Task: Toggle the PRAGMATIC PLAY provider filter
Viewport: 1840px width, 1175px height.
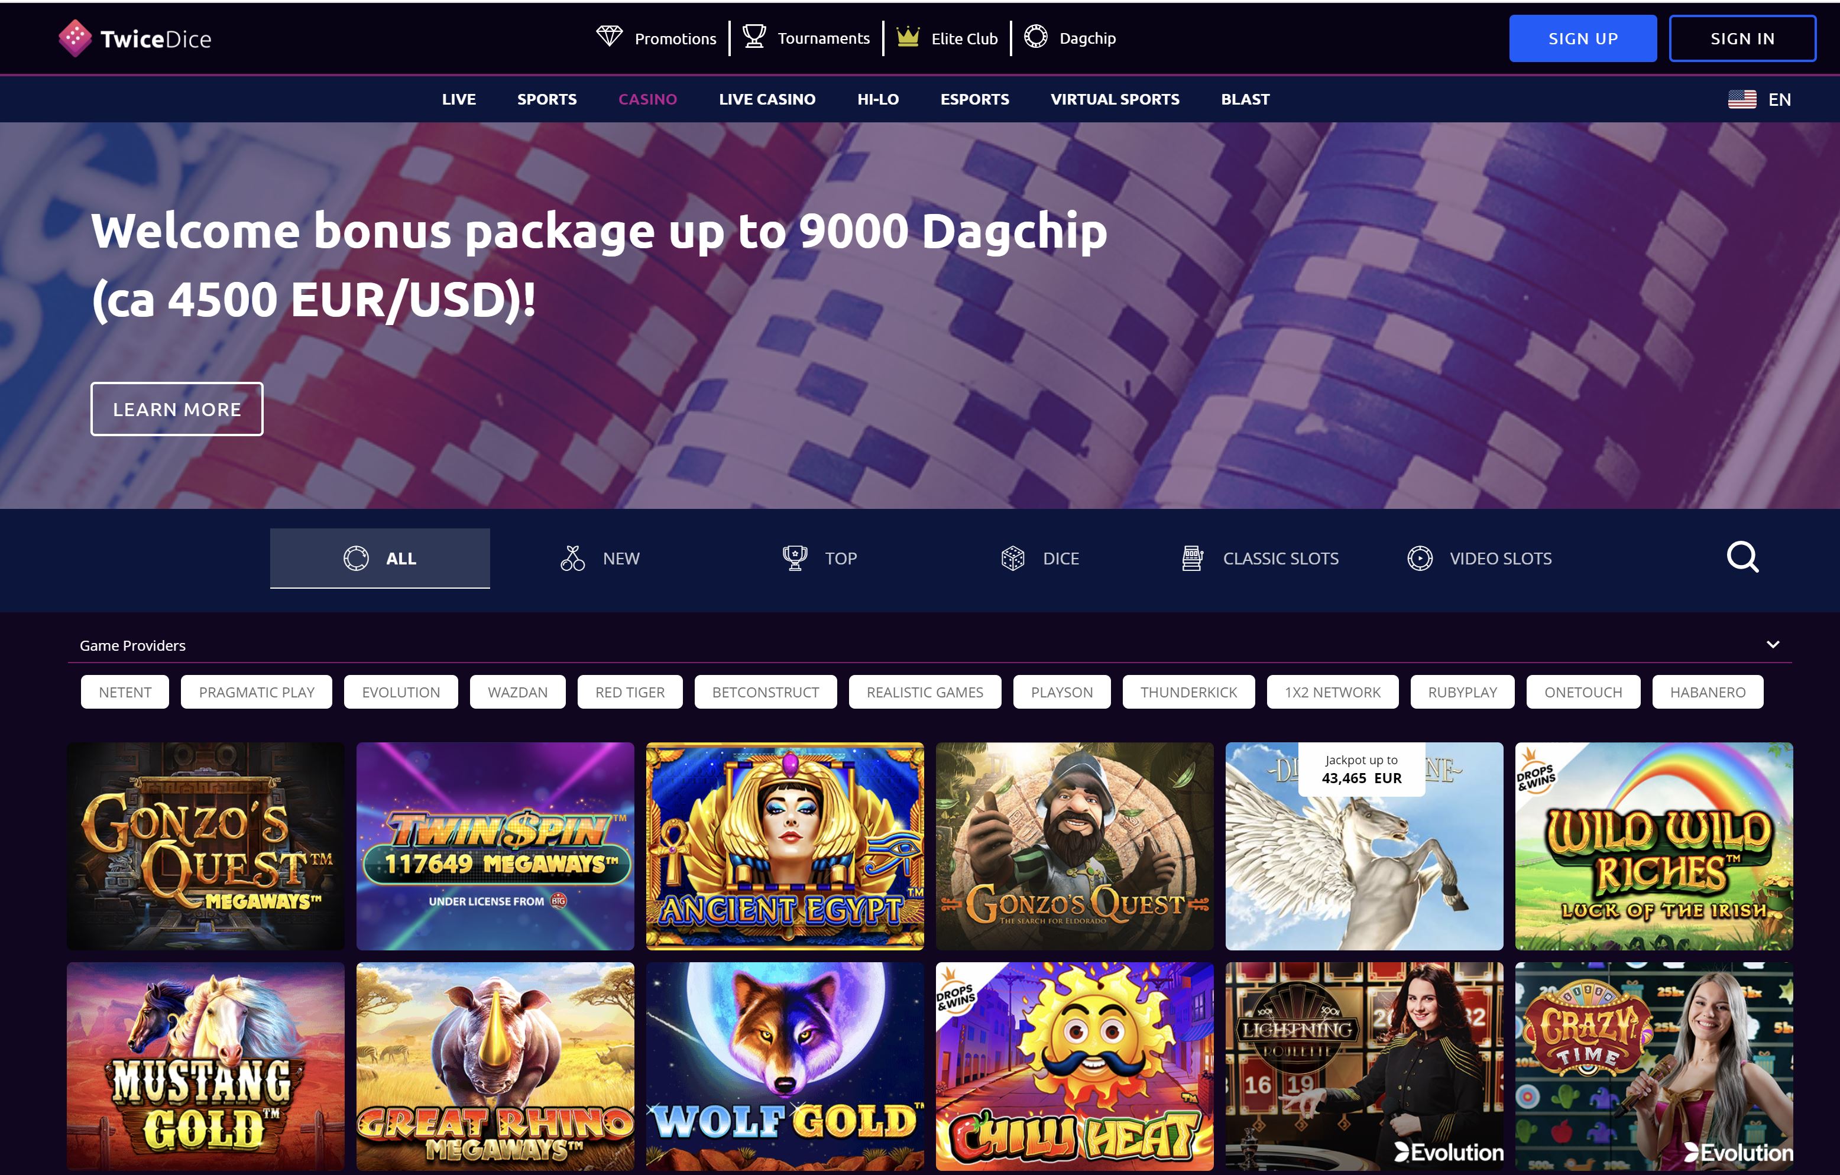Action: (257, 692)
